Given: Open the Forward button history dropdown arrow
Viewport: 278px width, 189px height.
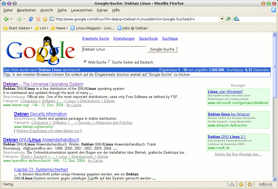Looking at the screenshot, I should pyautogui.click(x=24, y=19).
